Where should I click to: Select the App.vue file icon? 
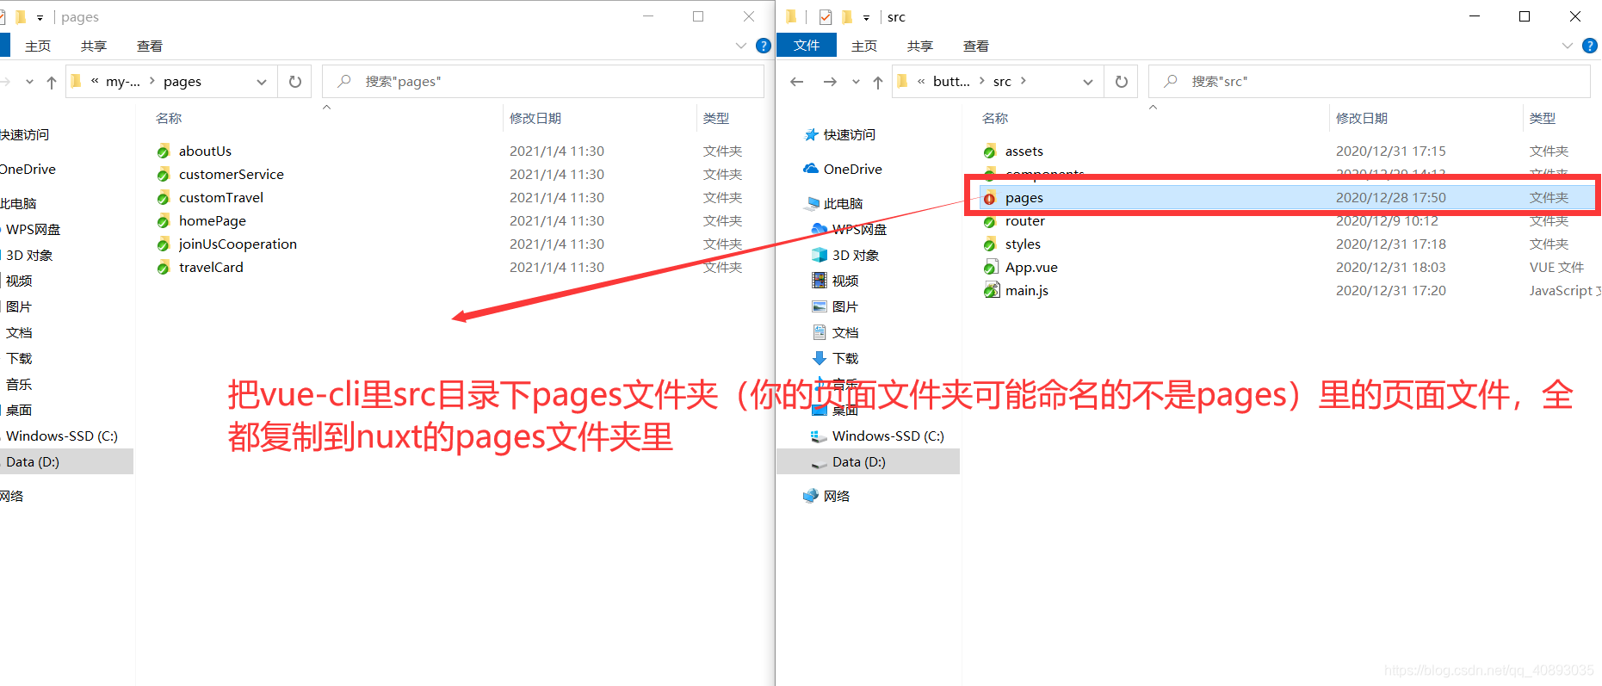[991, 268]
